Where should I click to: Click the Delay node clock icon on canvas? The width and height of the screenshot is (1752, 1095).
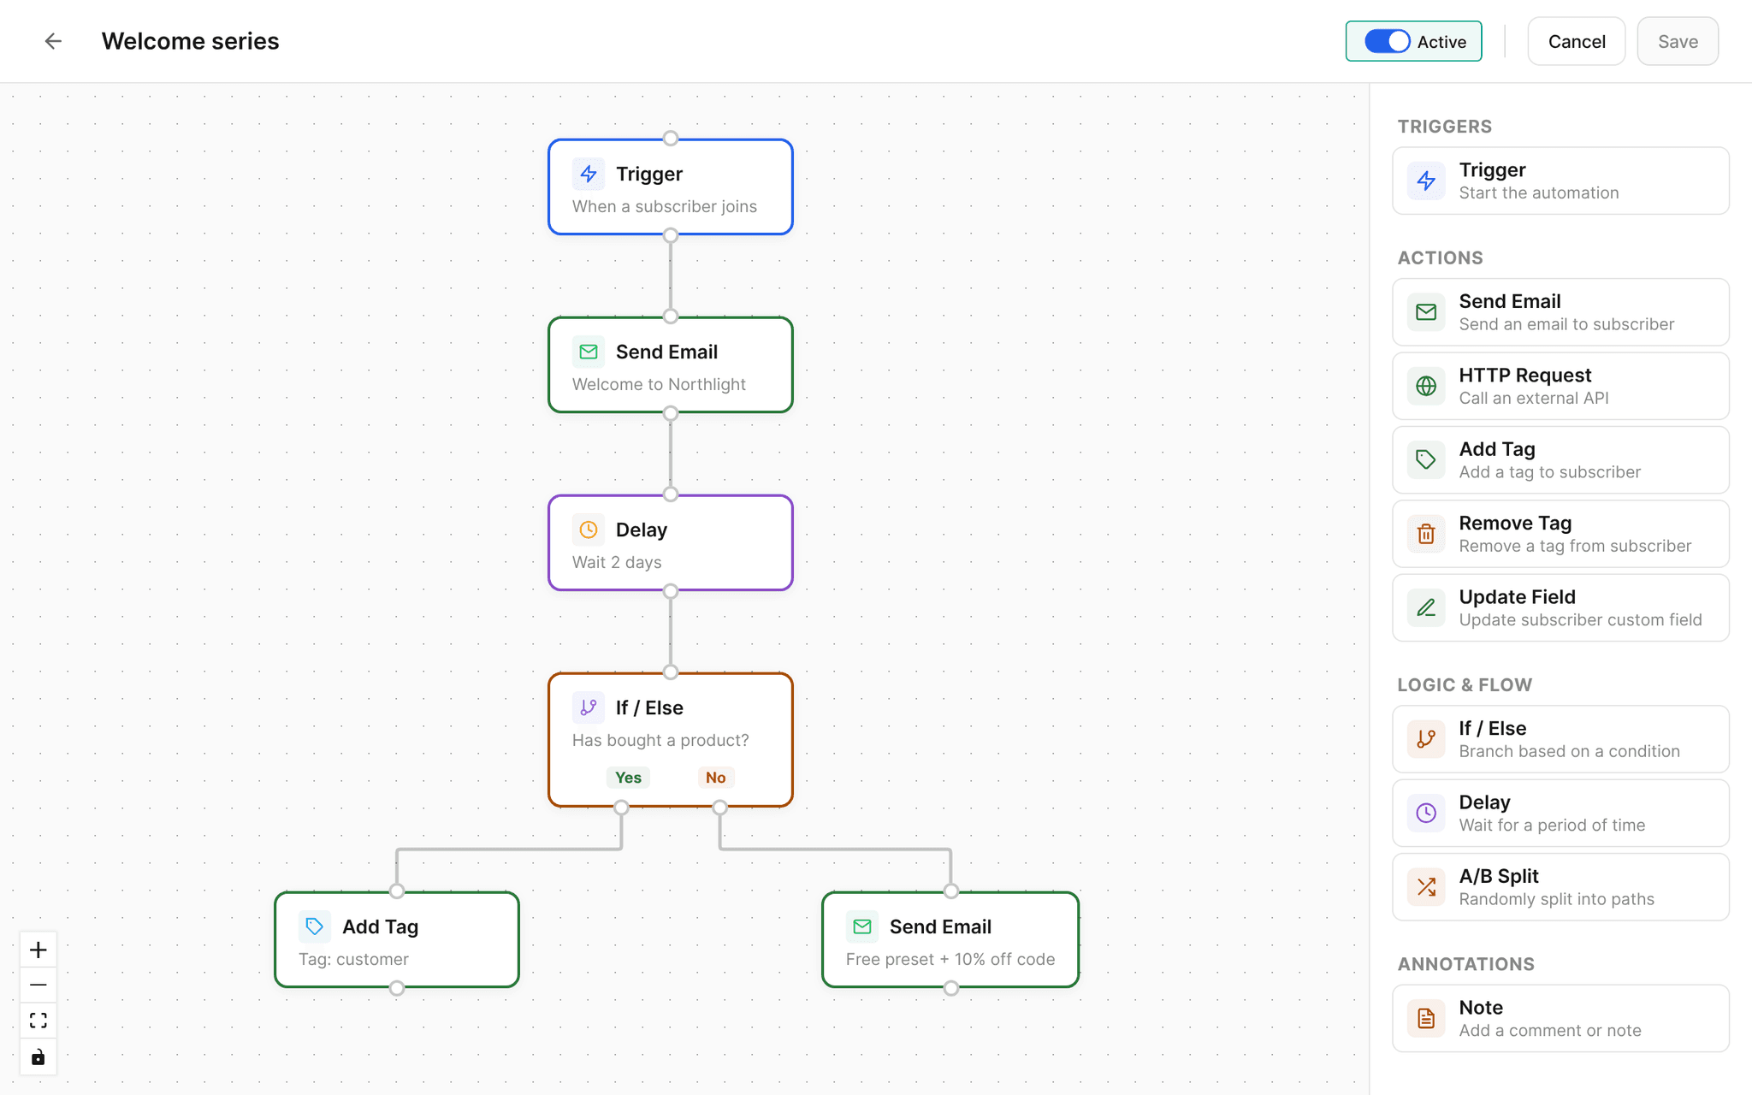pyautogui.click(x=589, y=530)
